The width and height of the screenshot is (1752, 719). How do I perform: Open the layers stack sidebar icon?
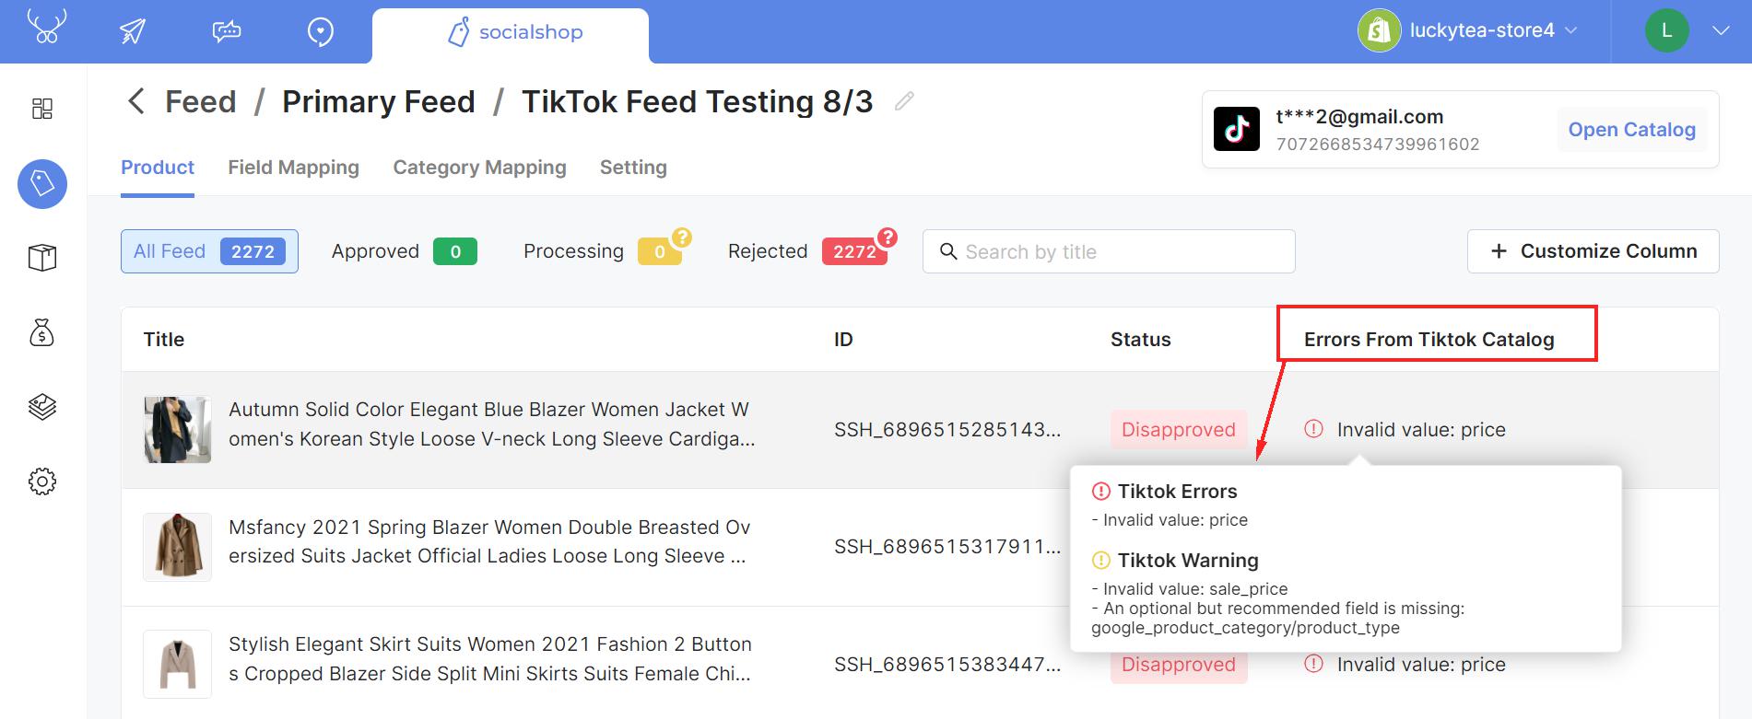[x=42, y=406]
